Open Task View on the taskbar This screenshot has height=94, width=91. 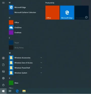click(x=10, y=91)
